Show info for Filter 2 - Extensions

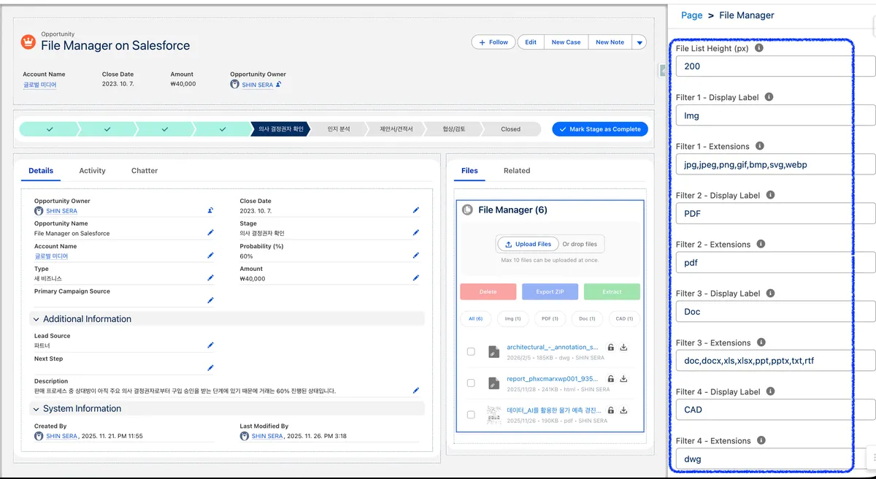pyautogui.click(x=760, y=244)
